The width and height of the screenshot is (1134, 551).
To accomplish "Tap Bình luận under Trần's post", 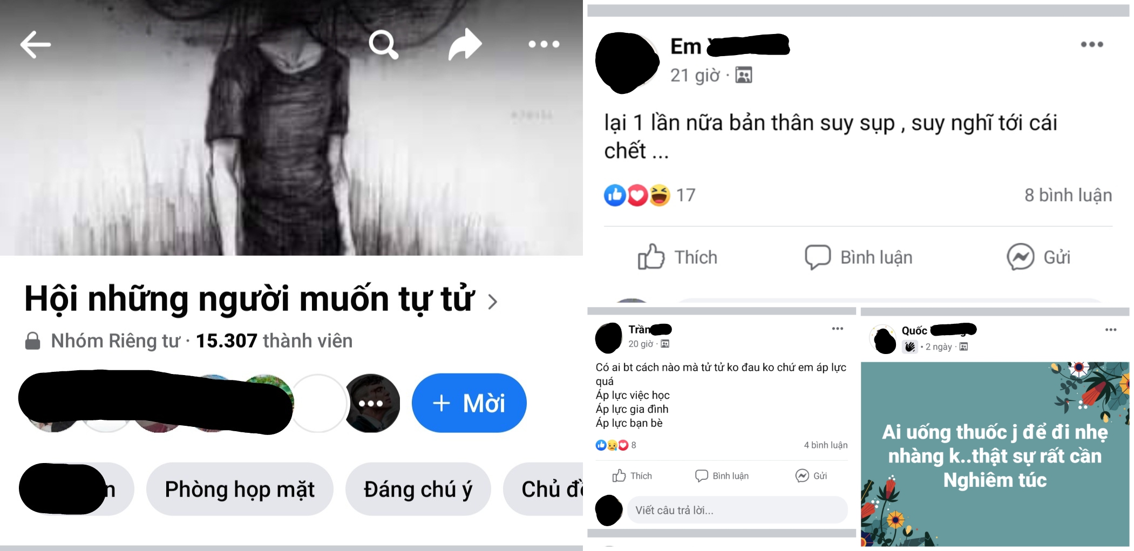I will tap(722, 475).
